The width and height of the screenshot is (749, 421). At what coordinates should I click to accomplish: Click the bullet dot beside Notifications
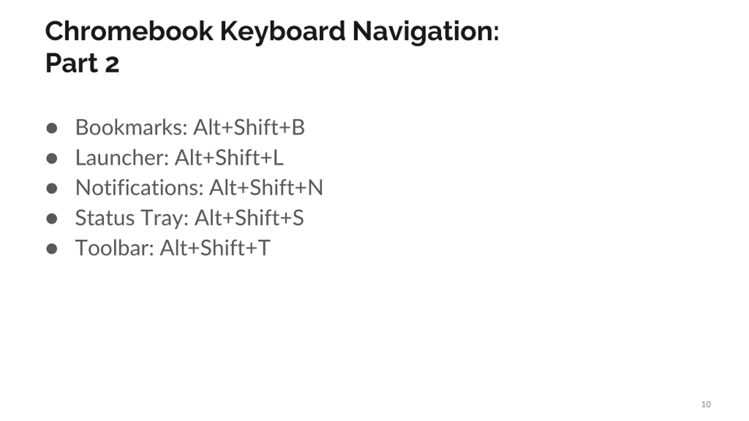[x=52, y=189]
